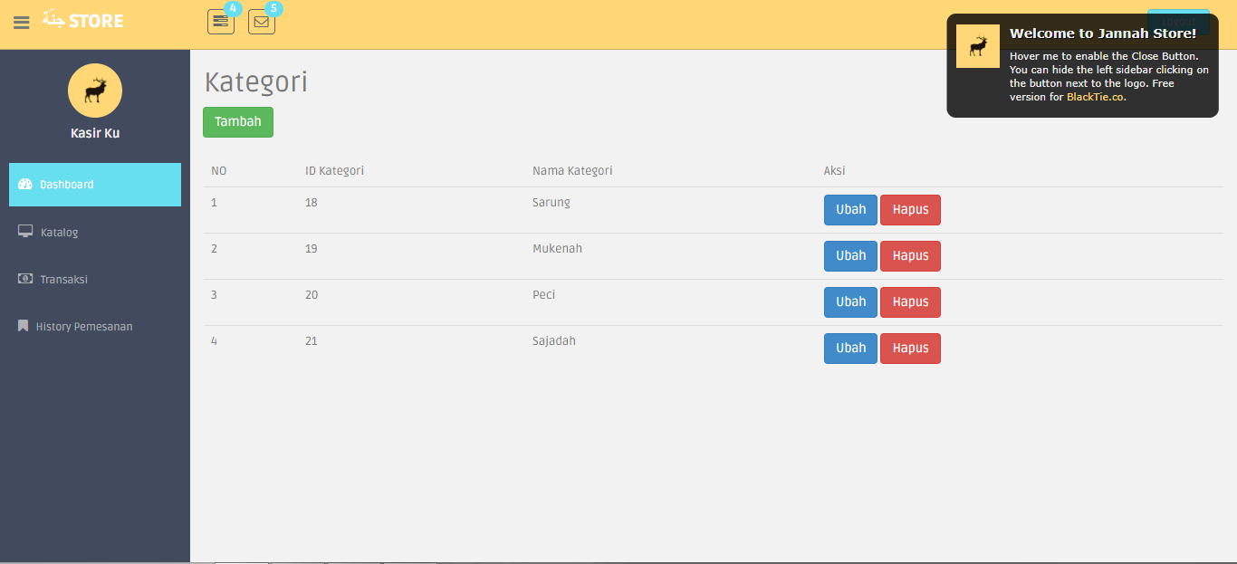Click the STORE logo in the header
Screen dimensions: 1237x564
point(82,20)
